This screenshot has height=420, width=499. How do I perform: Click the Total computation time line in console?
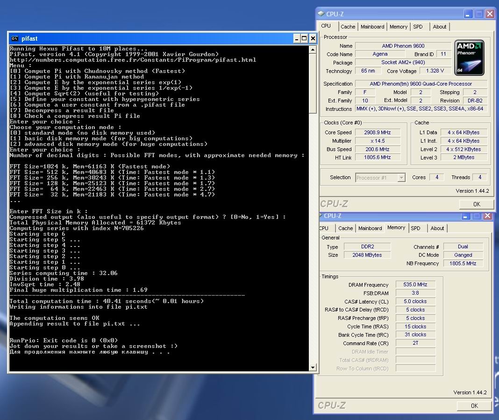106,301
